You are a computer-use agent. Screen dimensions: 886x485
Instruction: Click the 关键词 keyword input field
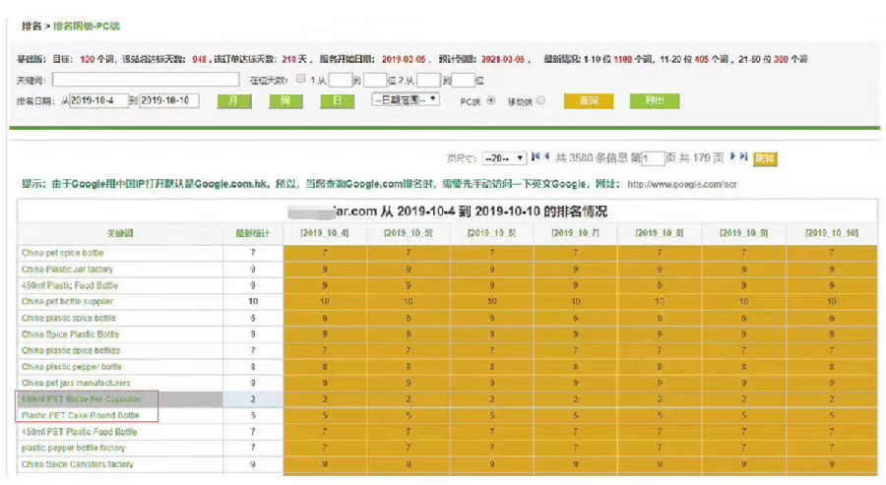pos(146,80)
